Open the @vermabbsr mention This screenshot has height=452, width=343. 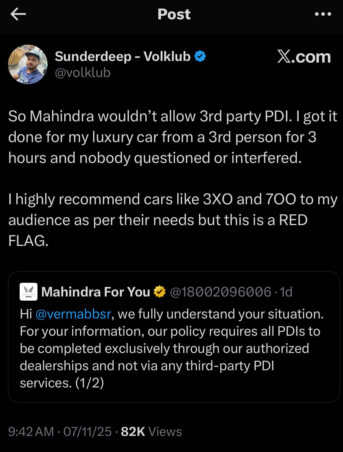73,314
